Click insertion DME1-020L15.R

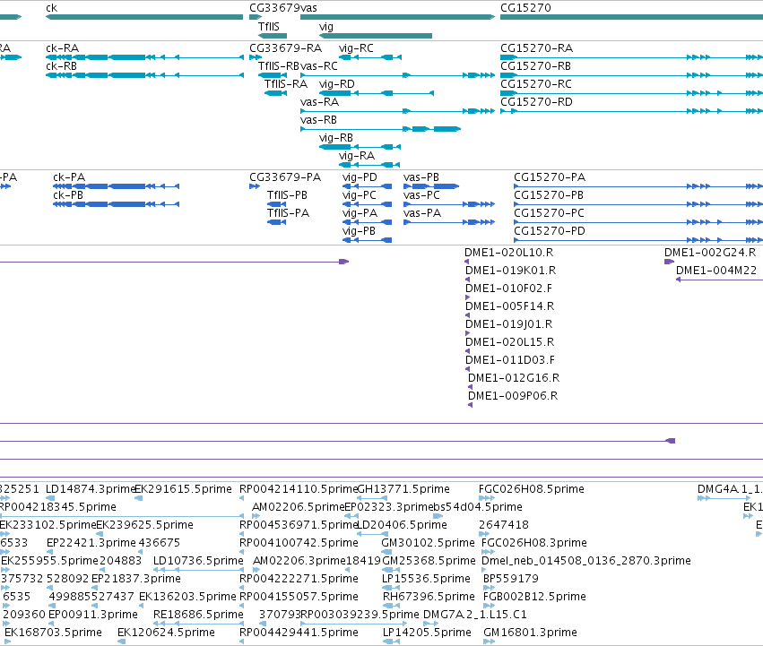point(468,351)
